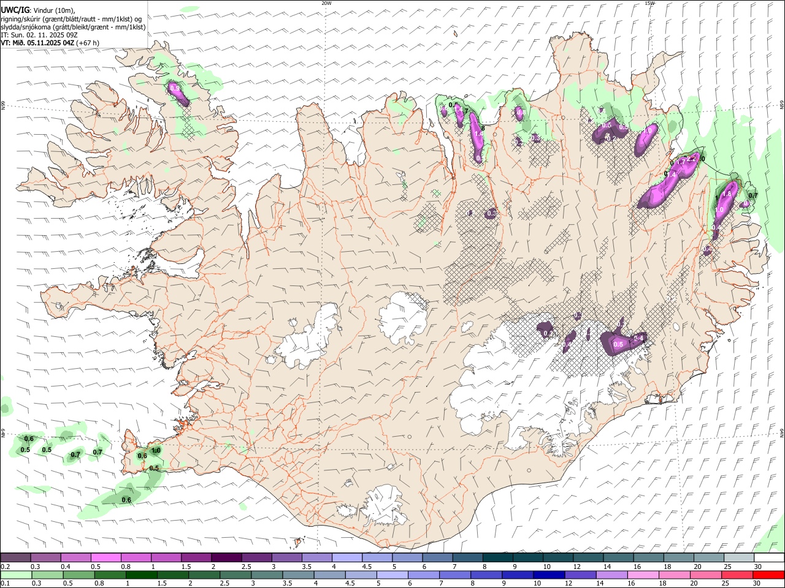This screenshot has width=785, height=588.
Task: Click the bright pink 0.5 snow legend swatch
Action: click(x=106, y=558)
